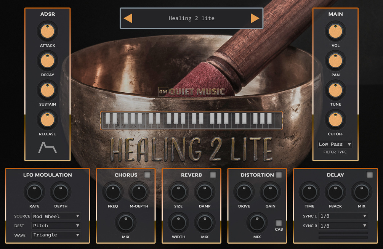This screenshot has width=383, height=249.
Task: Open the LFO Source Mod Wheel dropdown
Action: coord(56,216)
